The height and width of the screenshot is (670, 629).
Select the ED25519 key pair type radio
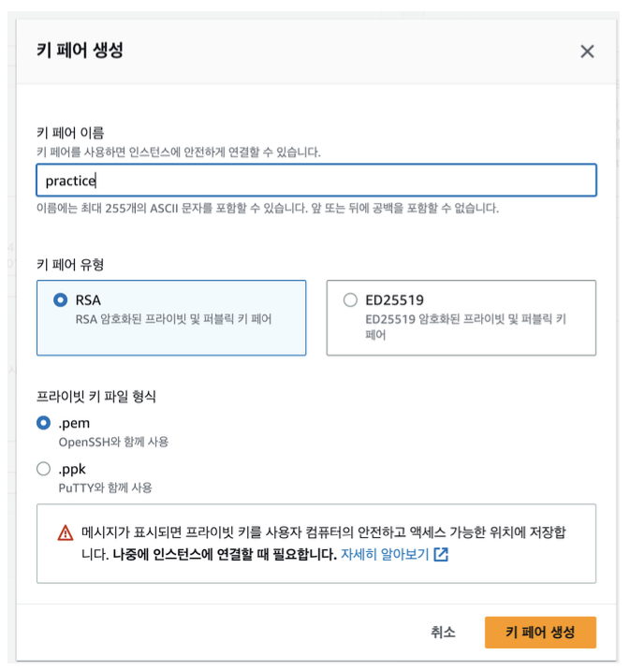tap(350, 300)
